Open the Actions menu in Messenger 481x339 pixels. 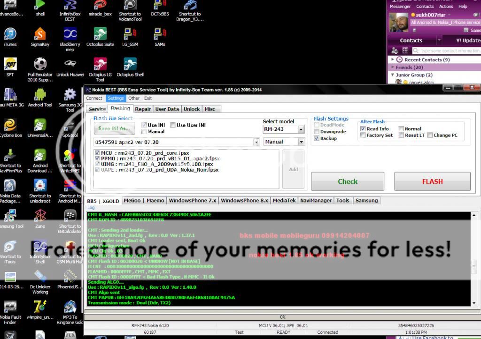click(x=446, y=7)
